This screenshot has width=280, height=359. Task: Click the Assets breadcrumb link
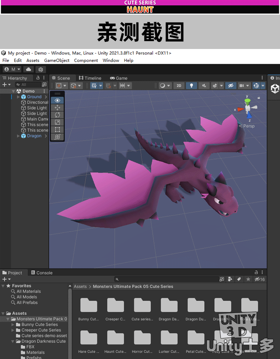80,286
